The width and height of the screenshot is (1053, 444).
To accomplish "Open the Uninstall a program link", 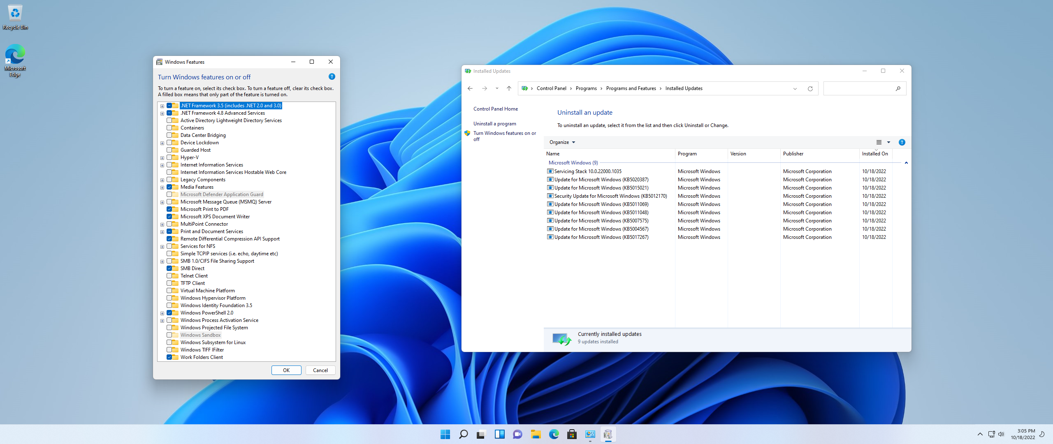I will click(494, 124).
